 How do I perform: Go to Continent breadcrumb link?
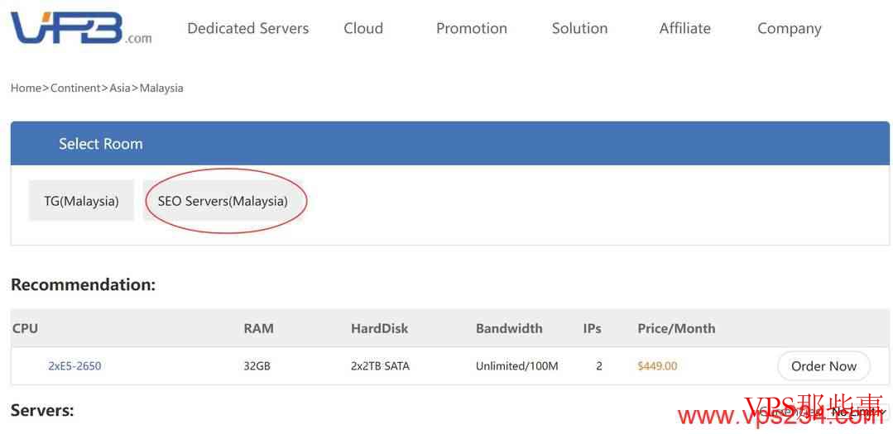click(x=76, y=88)
